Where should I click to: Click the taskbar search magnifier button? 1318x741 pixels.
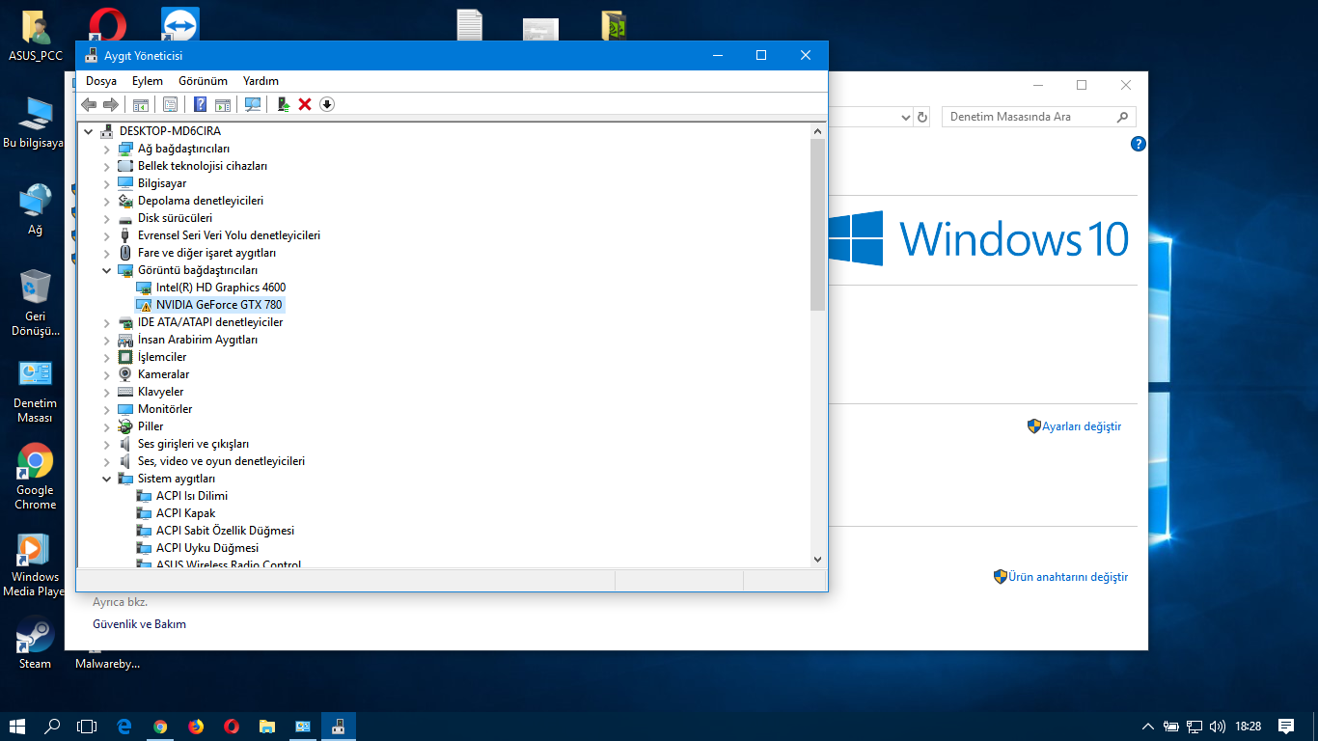pyautogui.click(x=53, y=727)
